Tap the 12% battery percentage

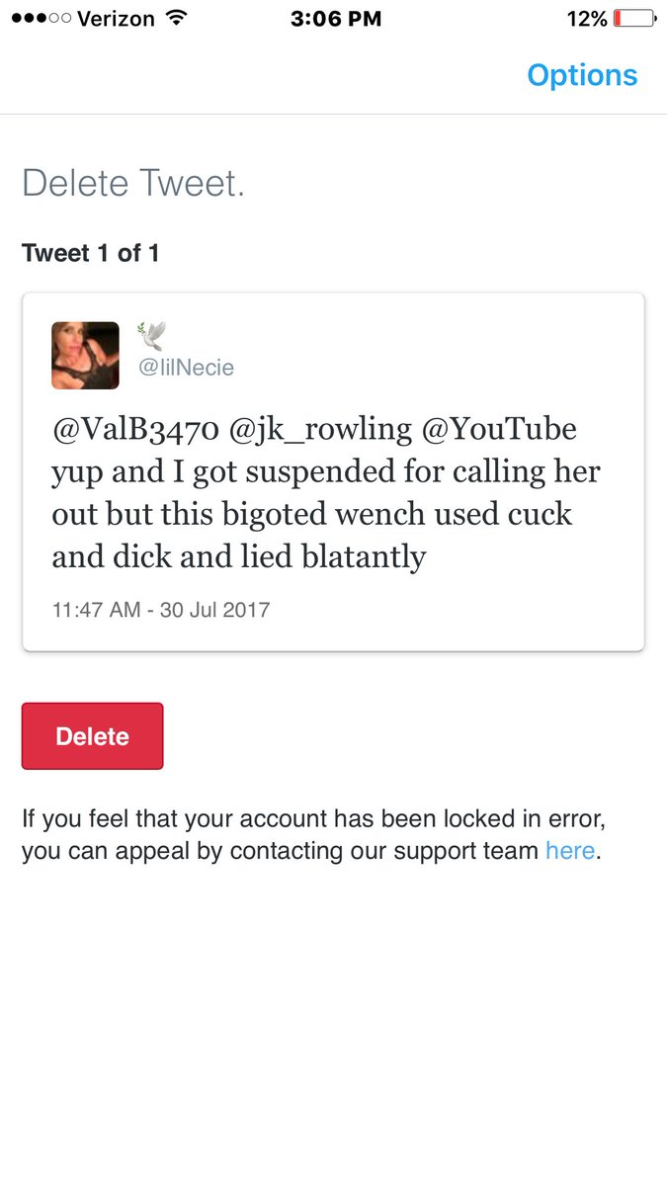point(587,18)
